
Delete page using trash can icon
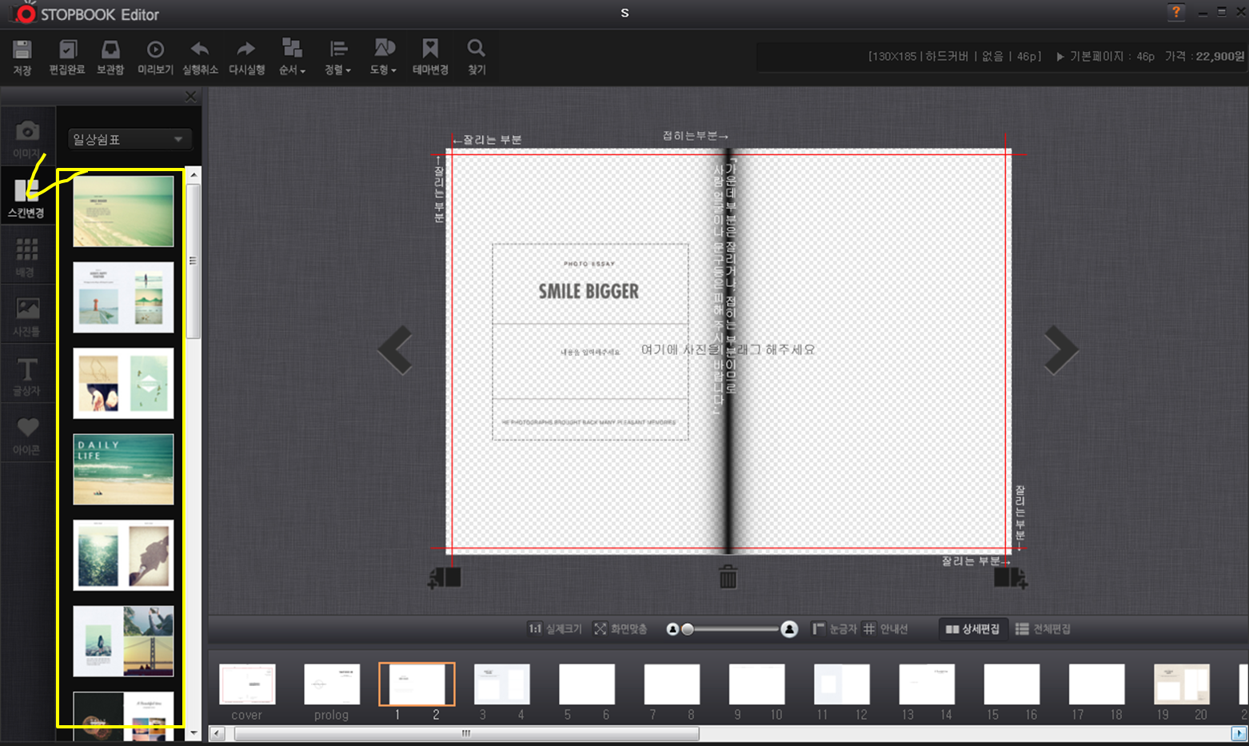point(728,576)
